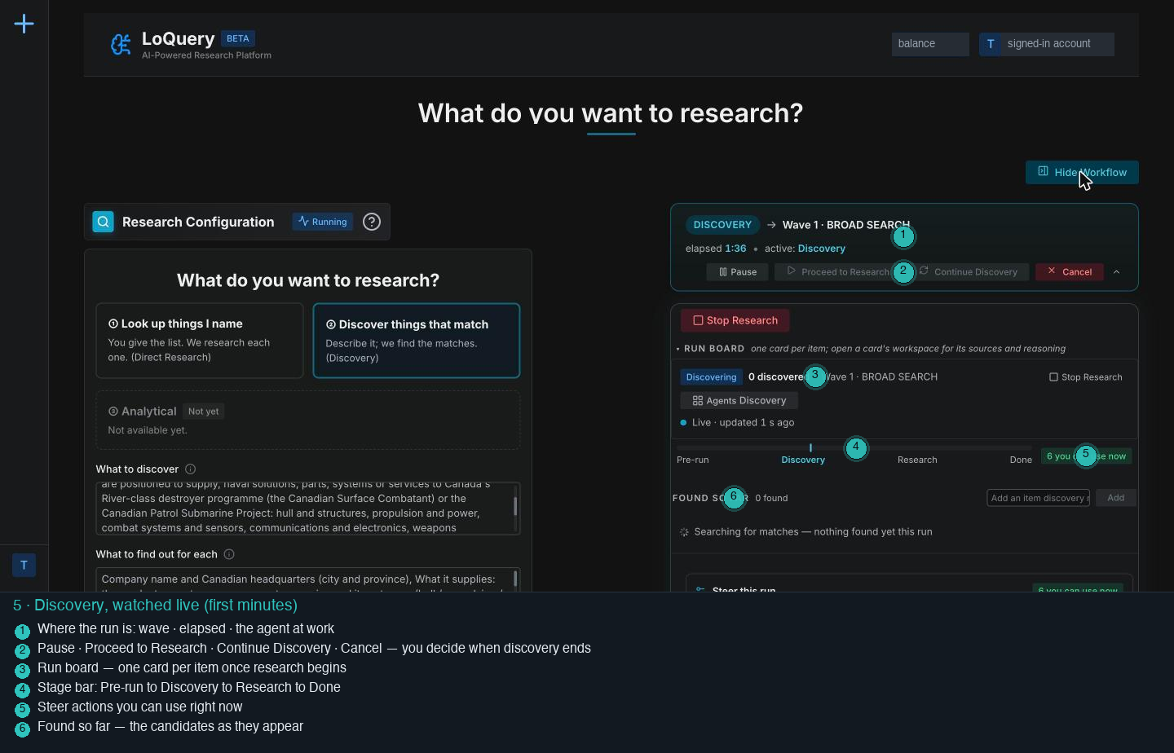Click Continue Discovery button
The image size is (1174, 753).
(969, 272)
